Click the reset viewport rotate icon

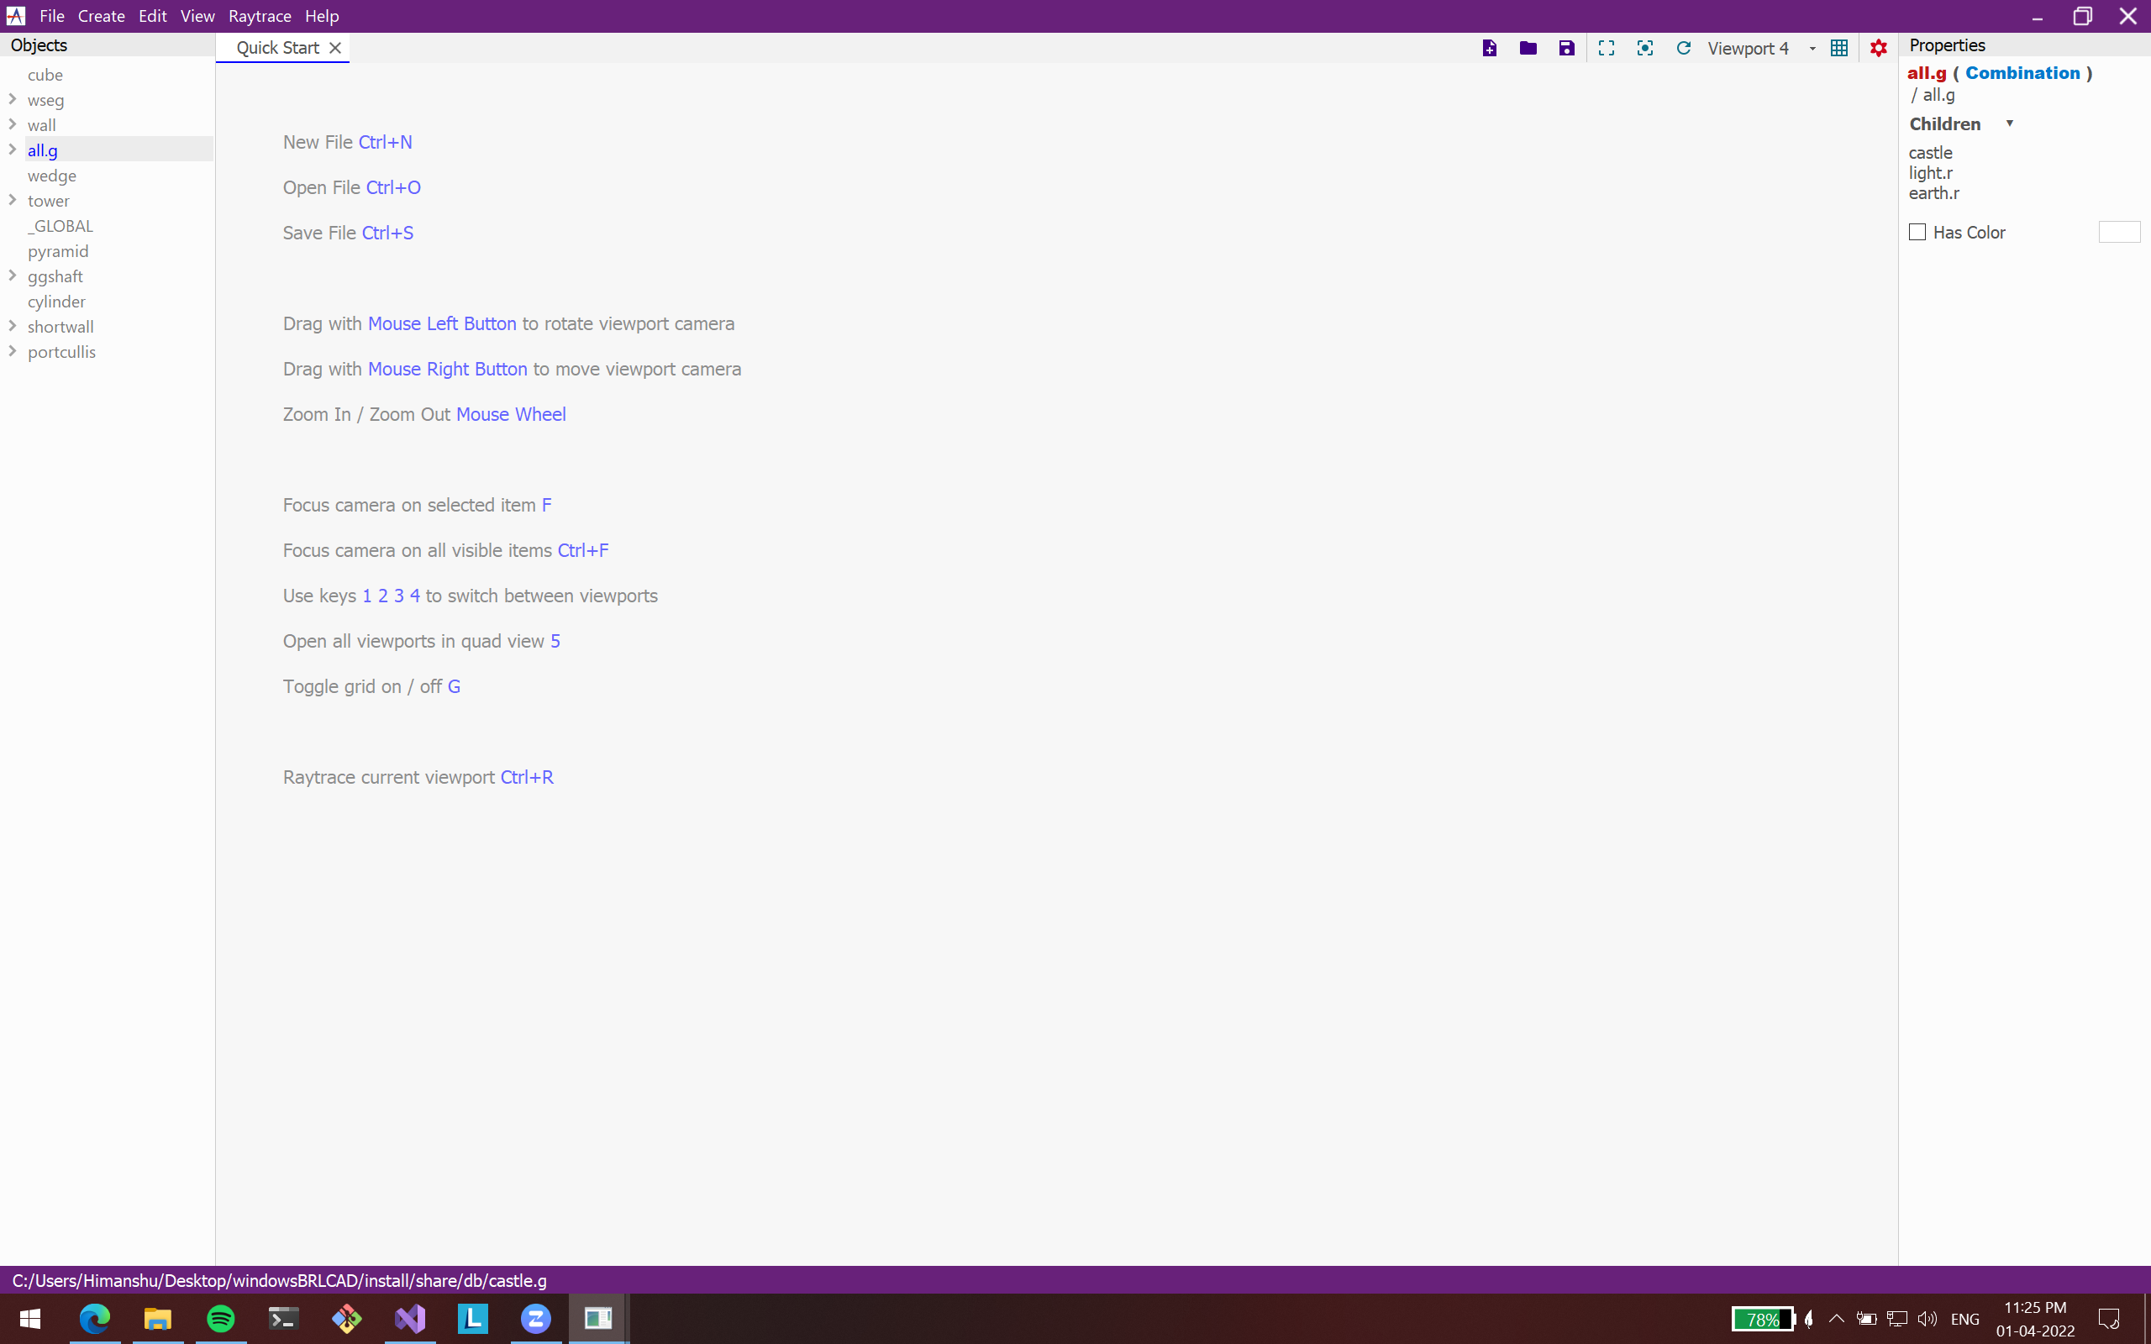tap(1683, 48)
